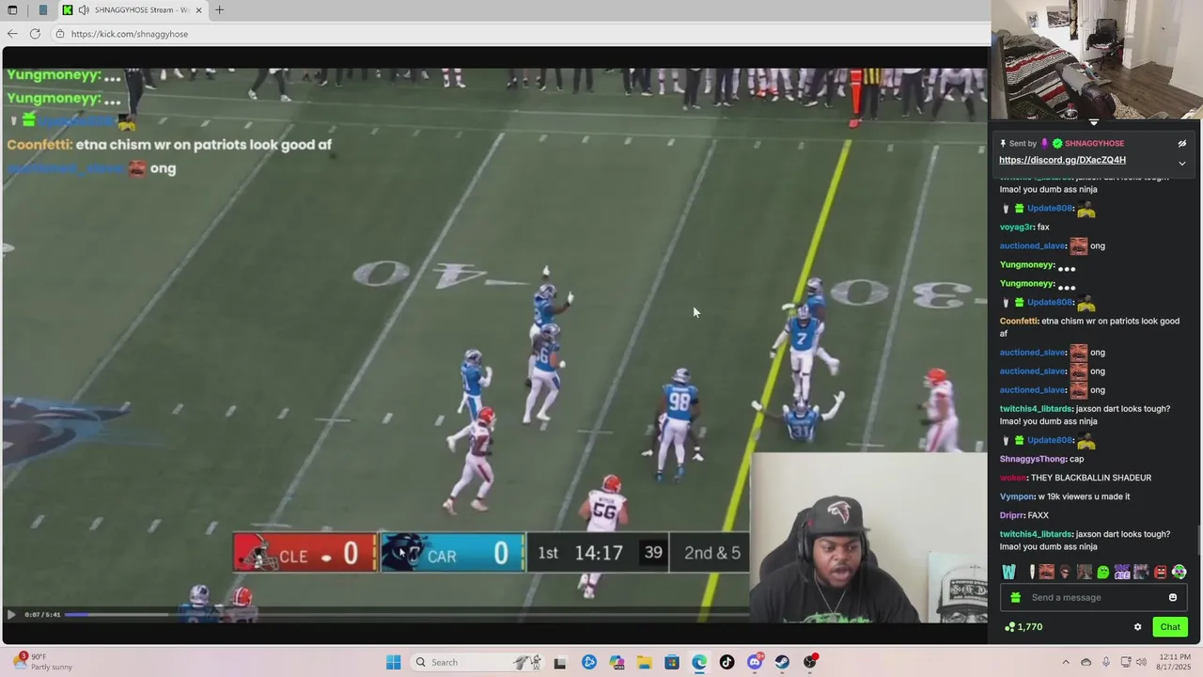This screenshot has height=677, width=1203.
Task: Click username Coonfetti in chat panel
Action: 1019,322
